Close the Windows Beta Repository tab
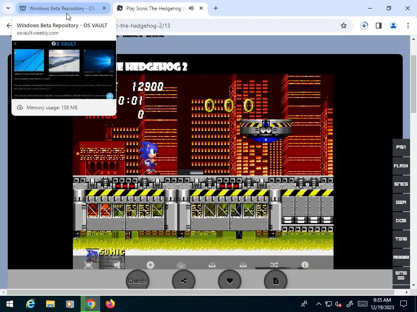Viewport: 417px width, 312px height. pos(104,9)
